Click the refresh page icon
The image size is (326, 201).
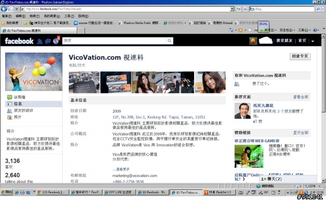(239, 9)
